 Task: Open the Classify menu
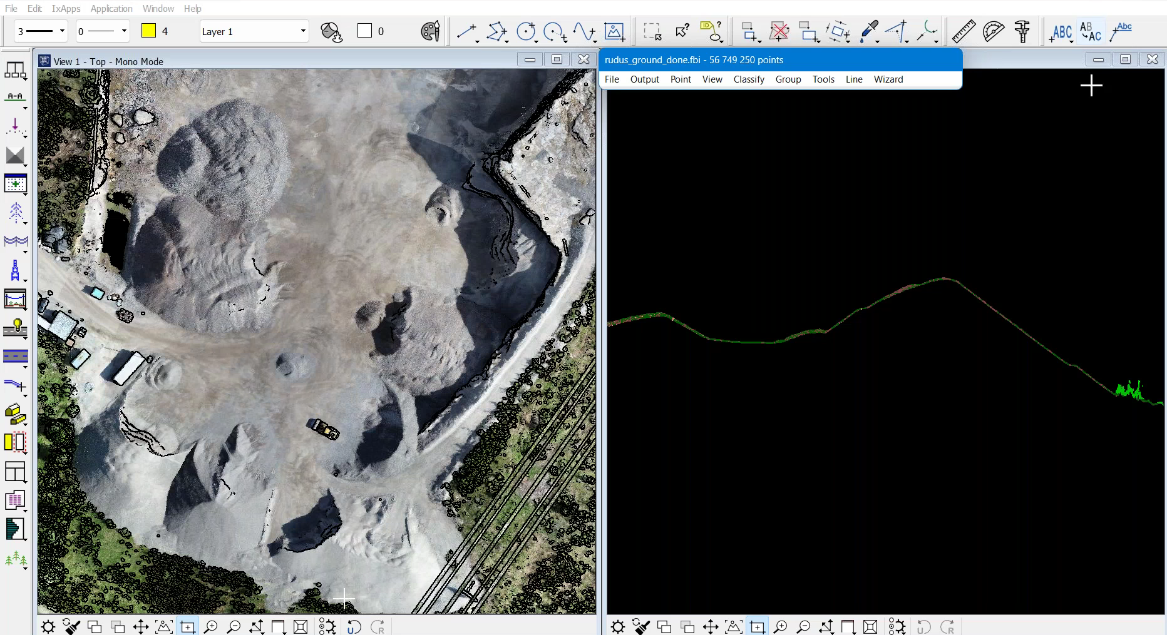tap(749, 79)
